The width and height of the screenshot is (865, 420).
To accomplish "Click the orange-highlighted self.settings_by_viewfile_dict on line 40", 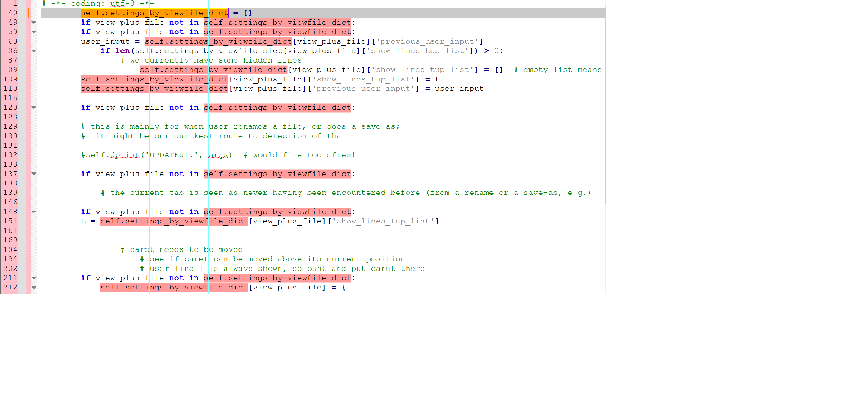I will (x=154, y=13).
